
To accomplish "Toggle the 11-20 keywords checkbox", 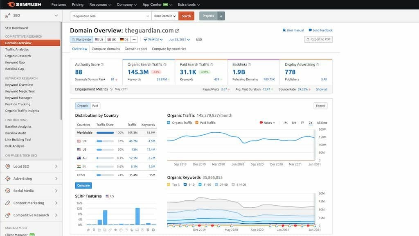I will pyautogui.click(x=200, y=185).
